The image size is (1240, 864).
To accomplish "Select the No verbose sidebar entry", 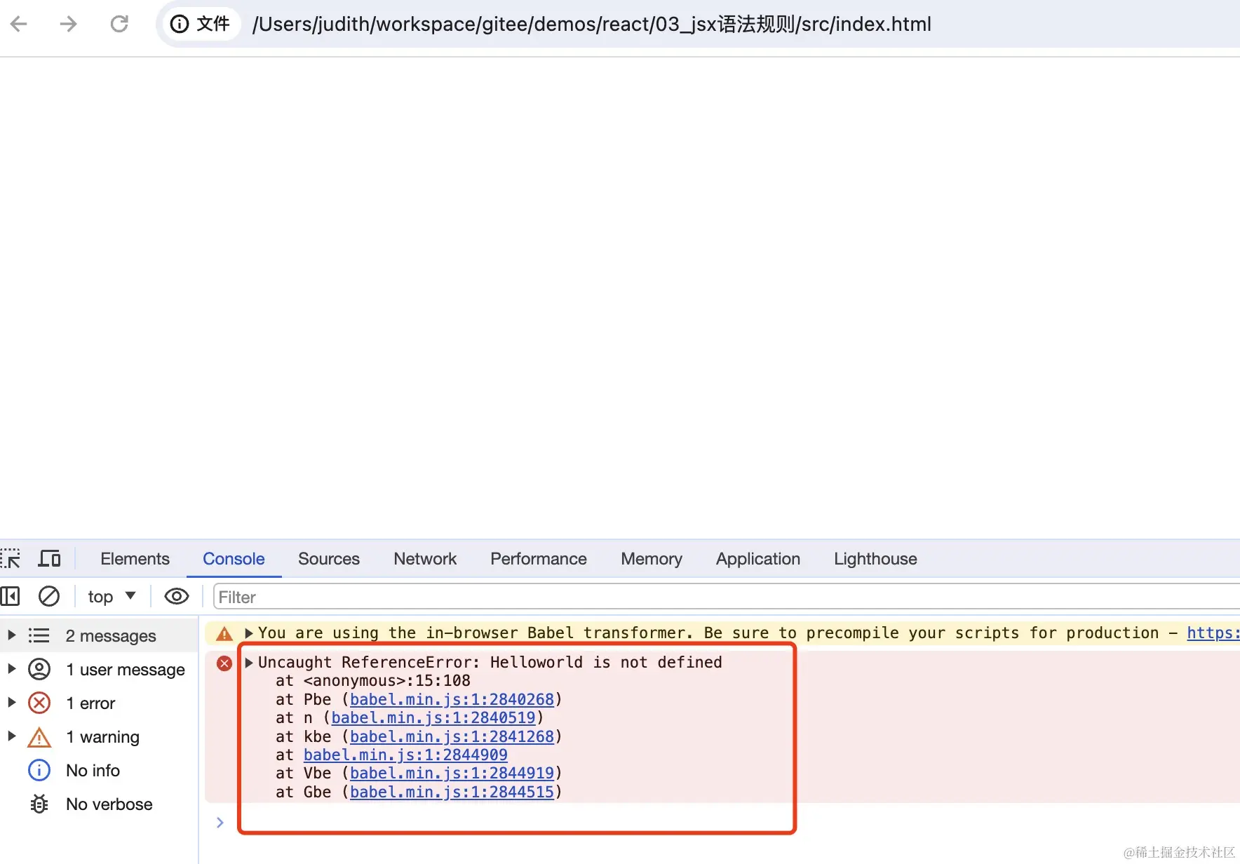I will click(x=109, y=804).
